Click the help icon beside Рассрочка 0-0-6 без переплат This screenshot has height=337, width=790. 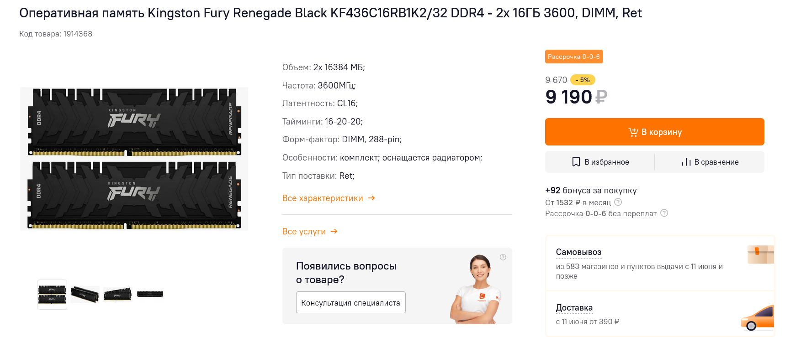point(664,213)
